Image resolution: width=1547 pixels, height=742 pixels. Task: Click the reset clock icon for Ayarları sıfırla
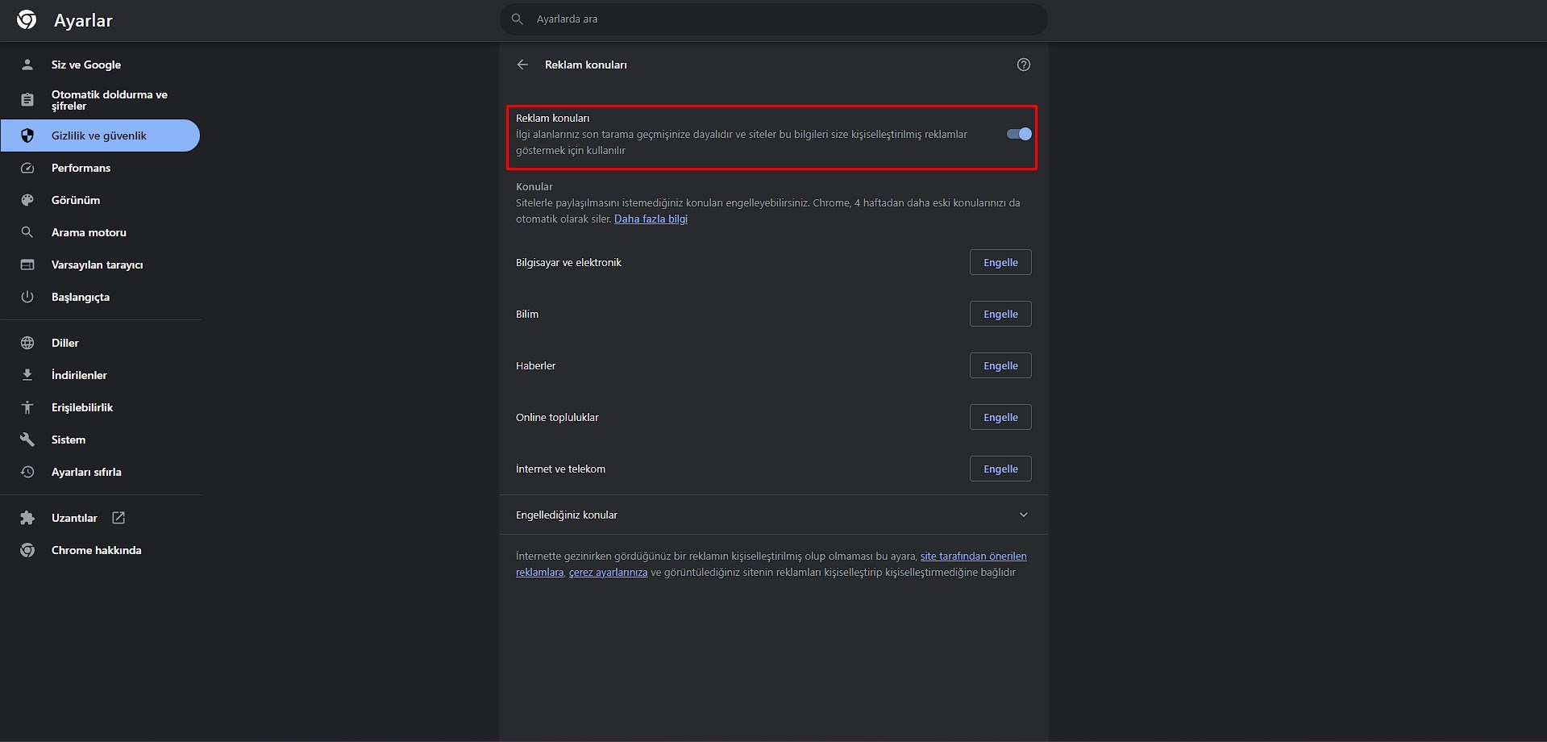pos(27,472)
